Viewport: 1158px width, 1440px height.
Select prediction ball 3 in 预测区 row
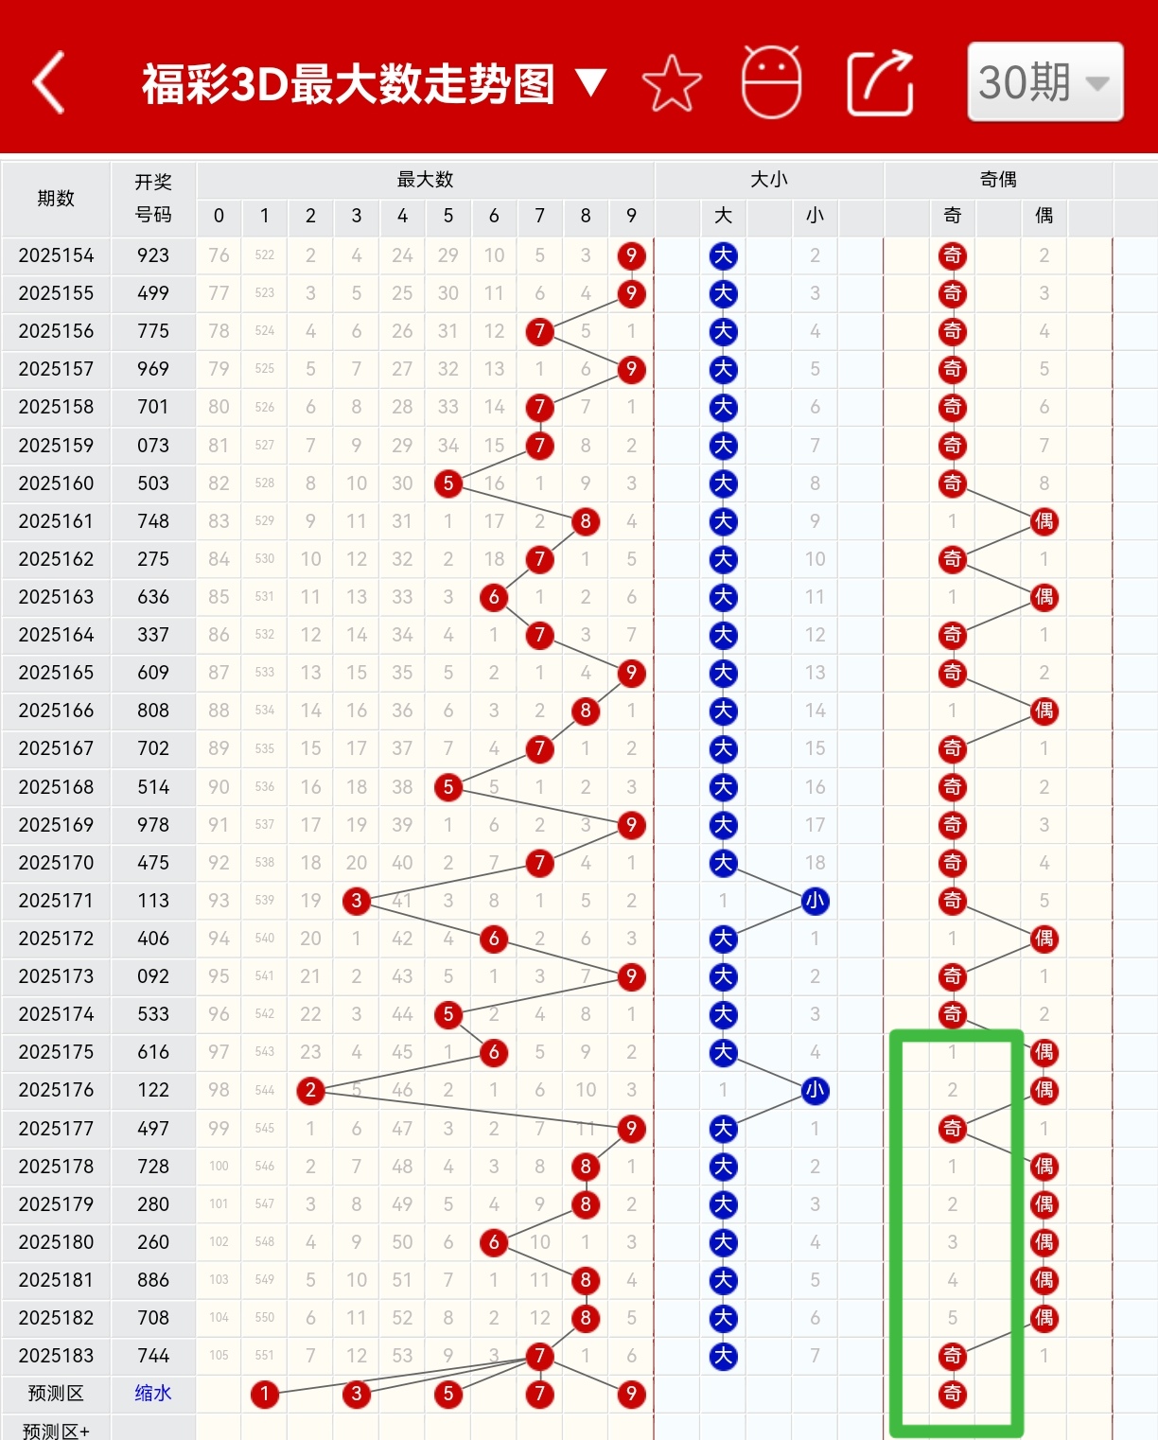(357, 1394)
